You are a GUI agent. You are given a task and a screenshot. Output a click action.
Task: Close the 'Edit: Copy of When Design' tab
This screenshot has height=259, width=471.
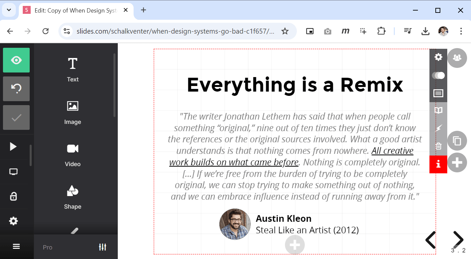126,10
